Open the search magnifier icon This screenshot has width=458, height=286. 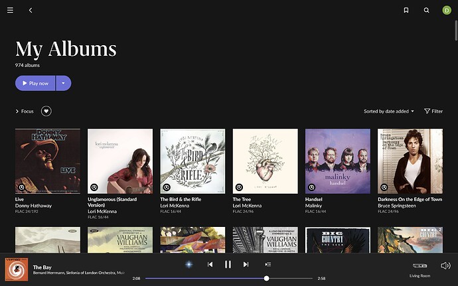point(426,10)
